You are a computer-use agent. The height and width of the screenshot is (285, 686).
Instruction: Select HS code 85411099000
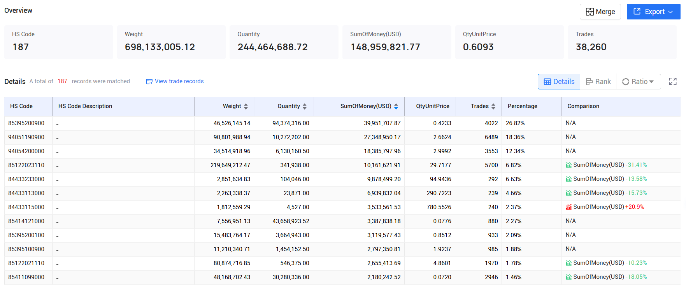pyautogui.click(x=26, y=277)
